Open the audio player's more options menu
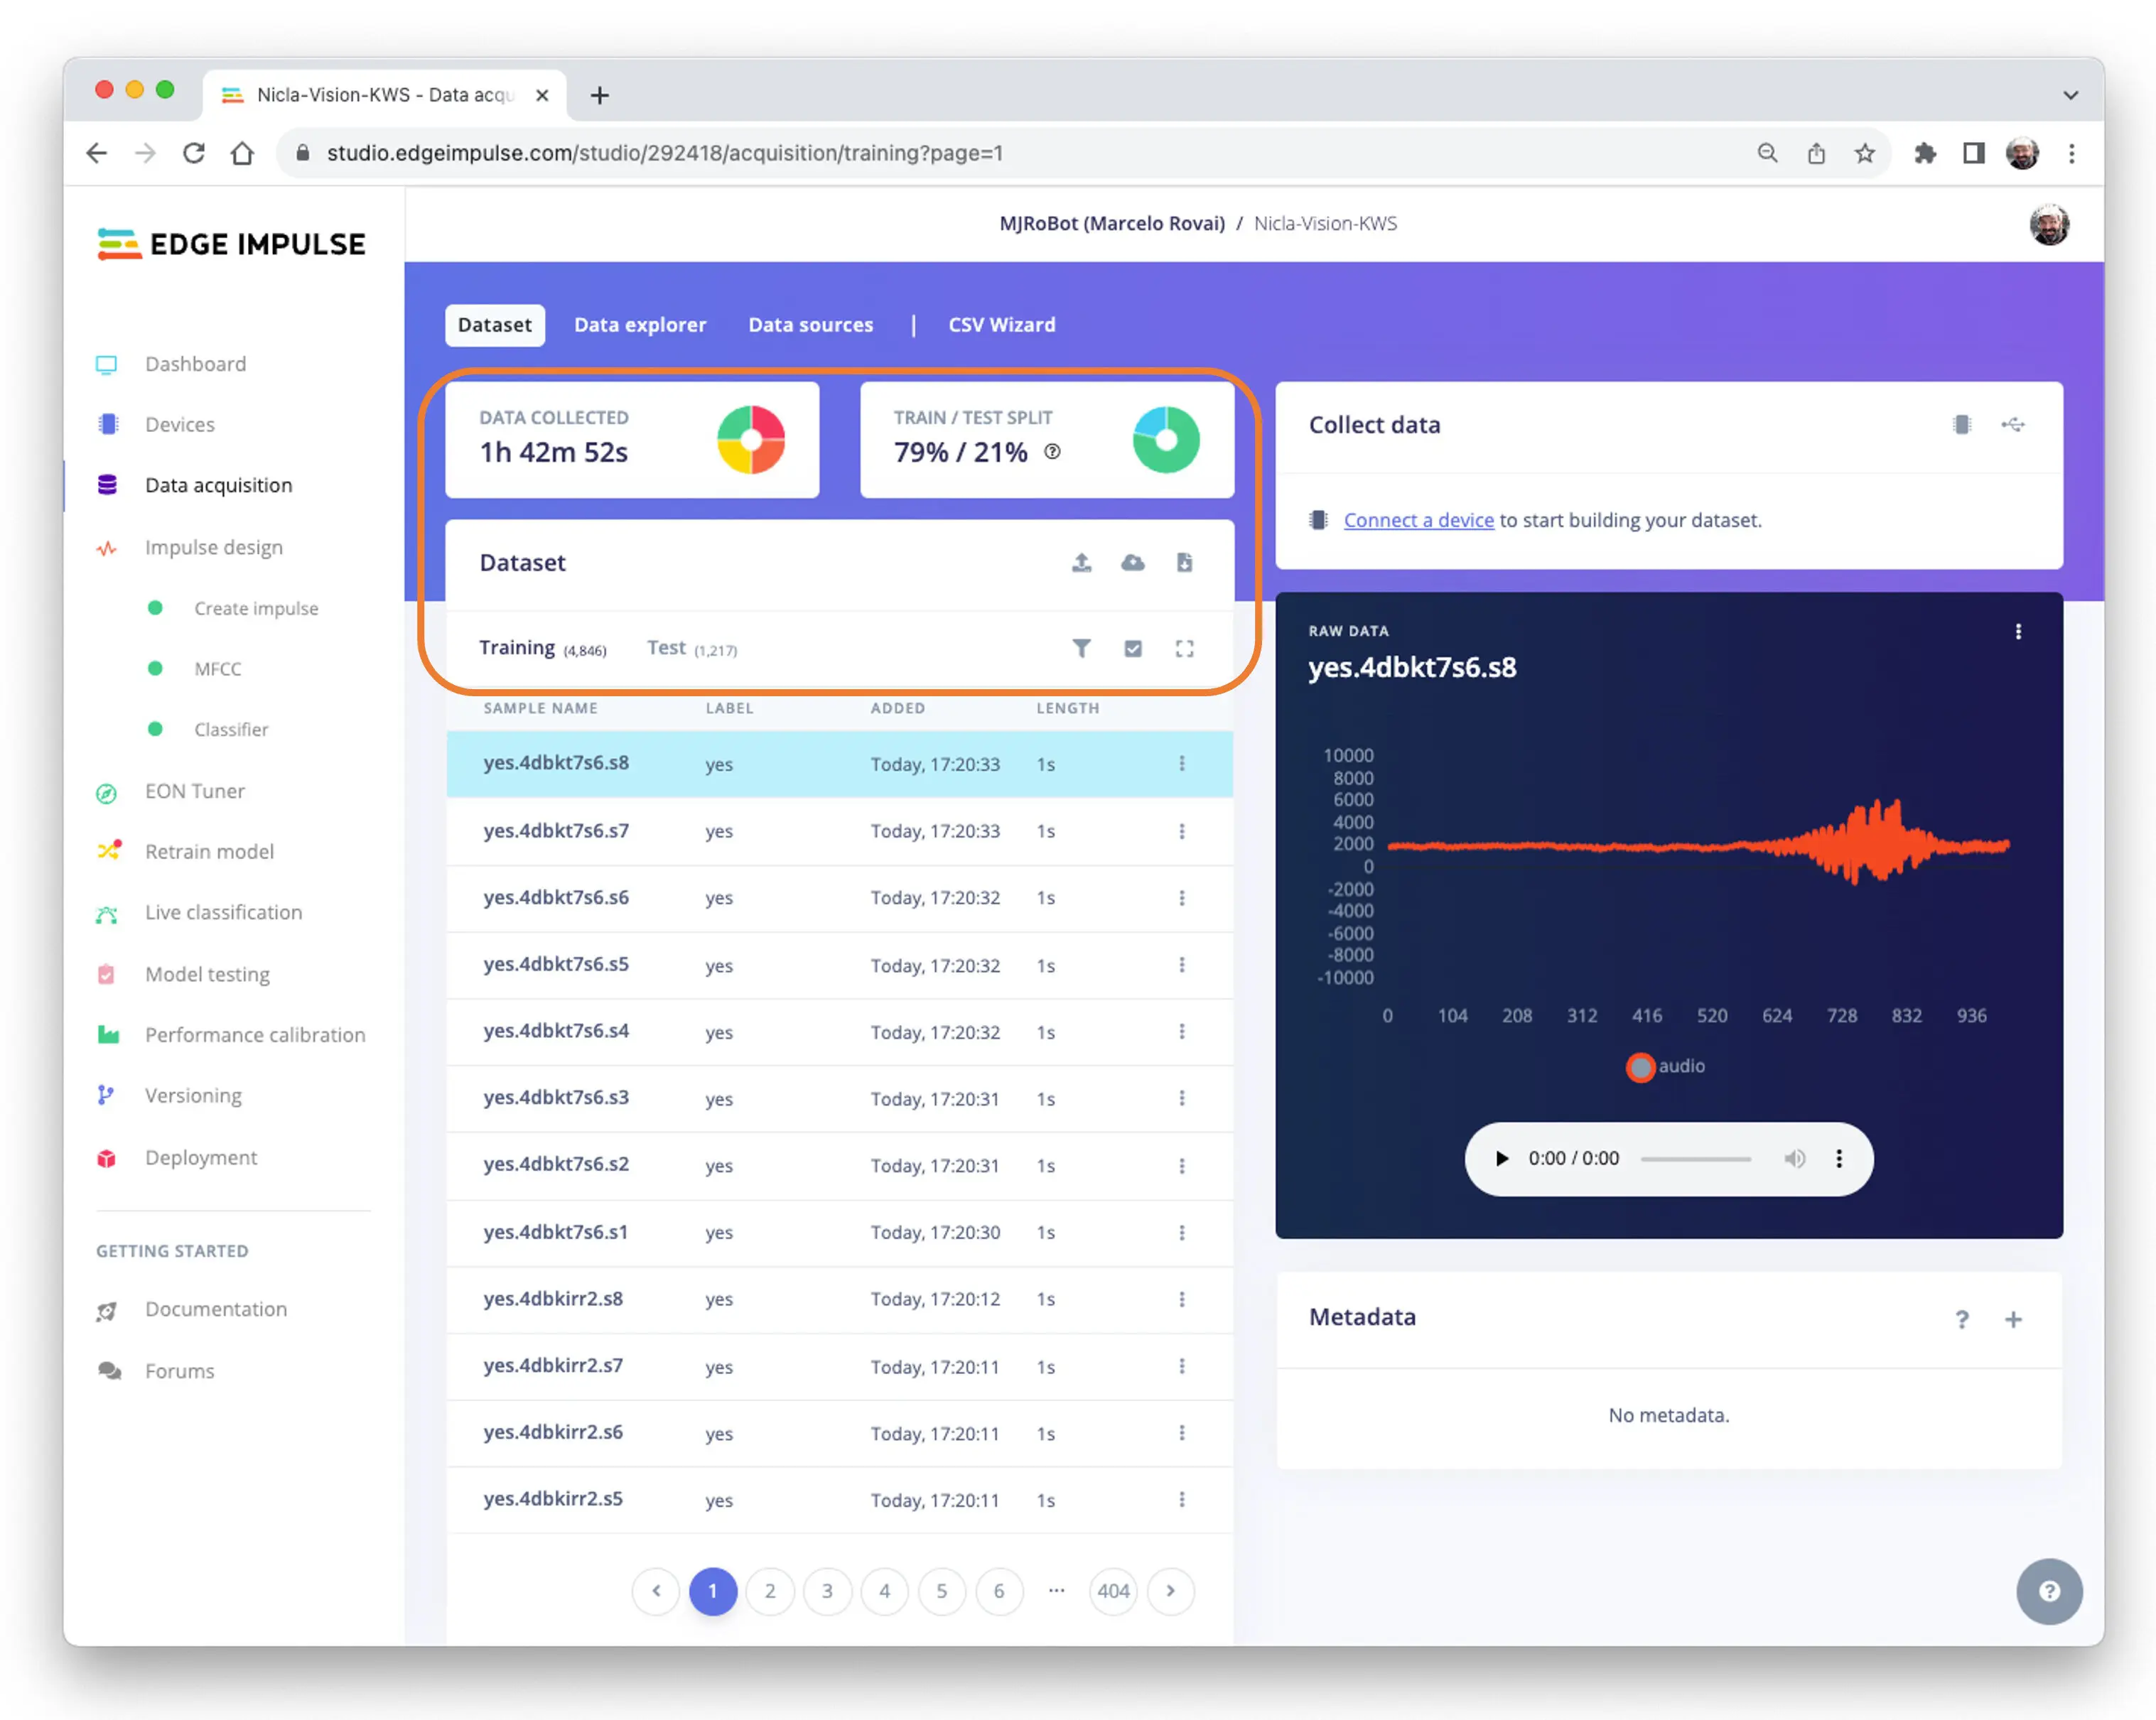The image size is (2156, 1720). [x=1838, y=1158]
